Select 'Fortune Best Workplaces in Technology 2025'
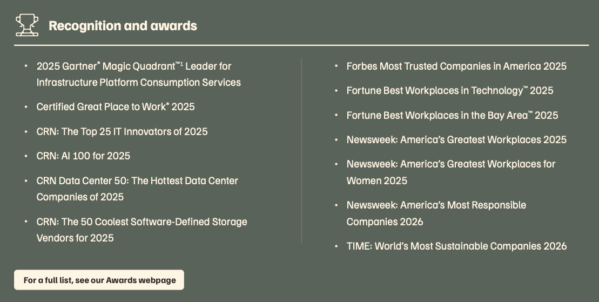599x302 pixels. coord(449,91)
